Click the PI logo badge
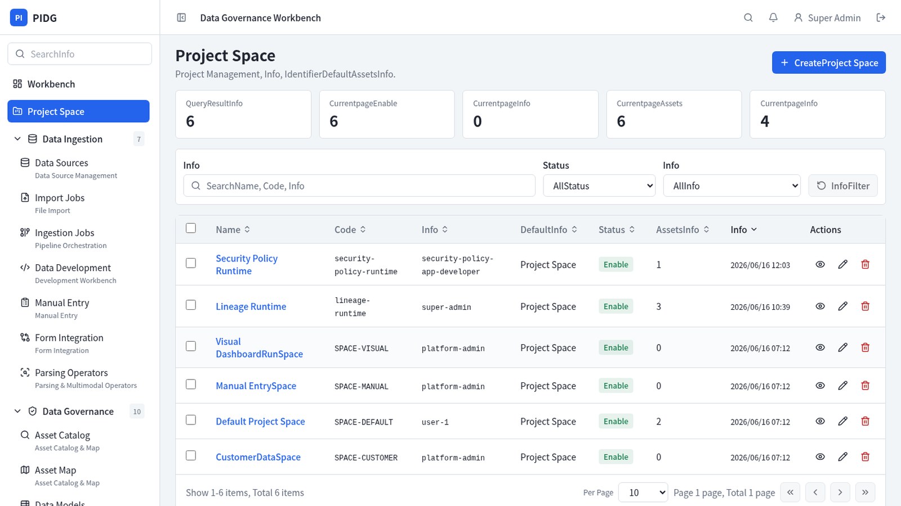 [19, 17]
